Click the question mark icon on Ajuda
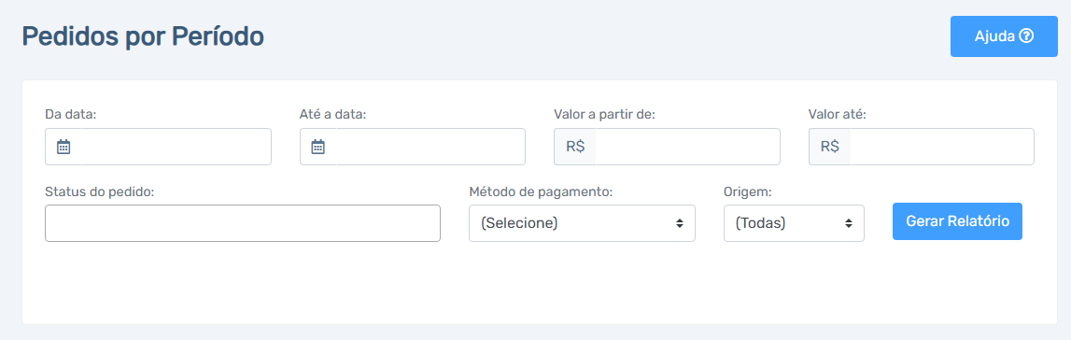The width and height of the screenshot is (1071, 340). pyautogui.click(x=1026, y=36)
